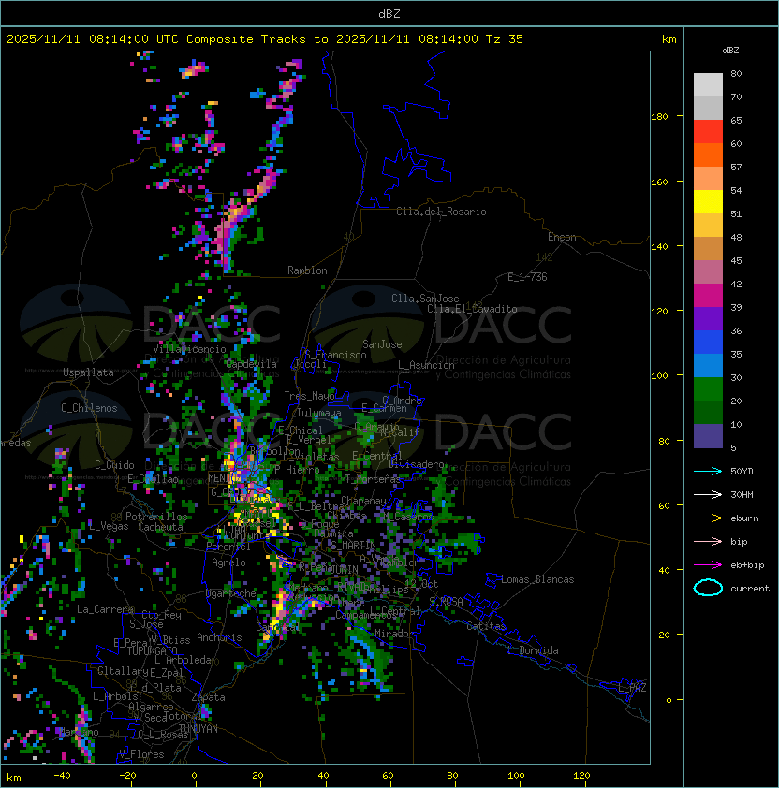The height and width of the screenshot is (788, 779).
Task: Click the 'Ugarteche' map label
Action: [231, 593]
